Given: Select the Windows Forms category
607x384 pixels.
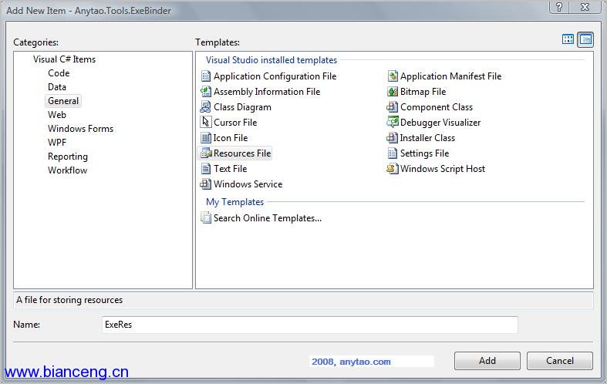Looking at the screenshot, I should click(x=80, y=129).
